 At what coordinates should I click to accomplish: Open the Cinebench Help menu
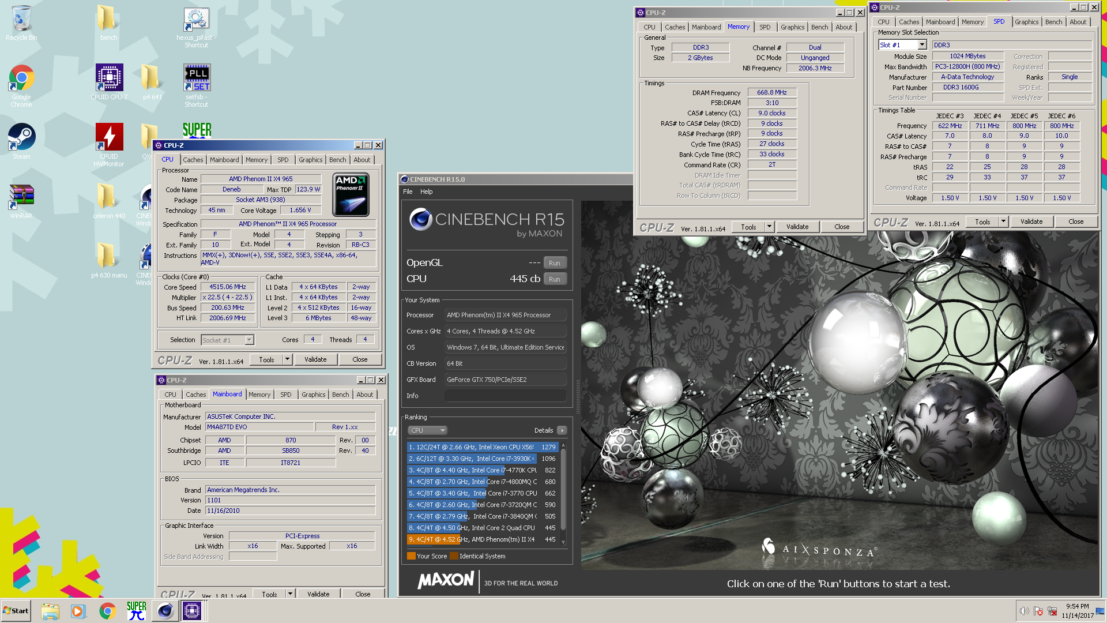(x=426, y=192)
